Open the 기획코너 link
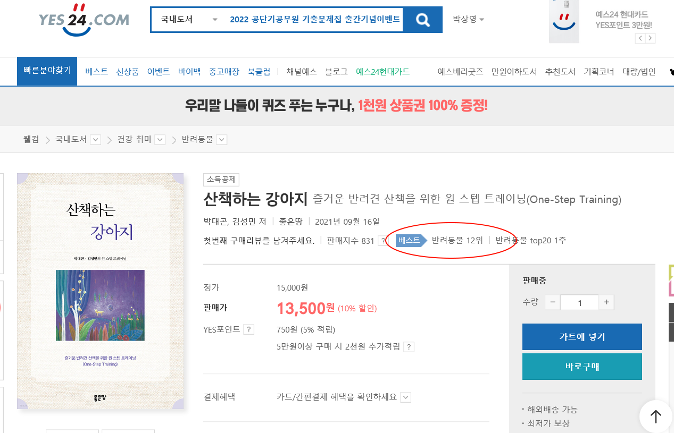Viewport: 674px width, 433px height. pyautogui.click(x=599, y=72)
